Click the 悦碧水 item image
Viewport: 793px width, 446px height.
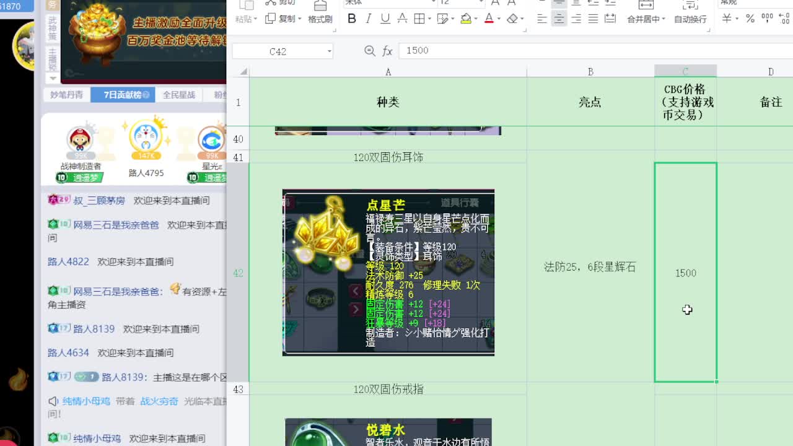pos(388,432)
